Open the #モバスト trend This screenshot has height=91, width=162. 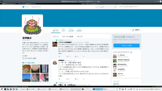pyautogui.click(x=116, y=84)
